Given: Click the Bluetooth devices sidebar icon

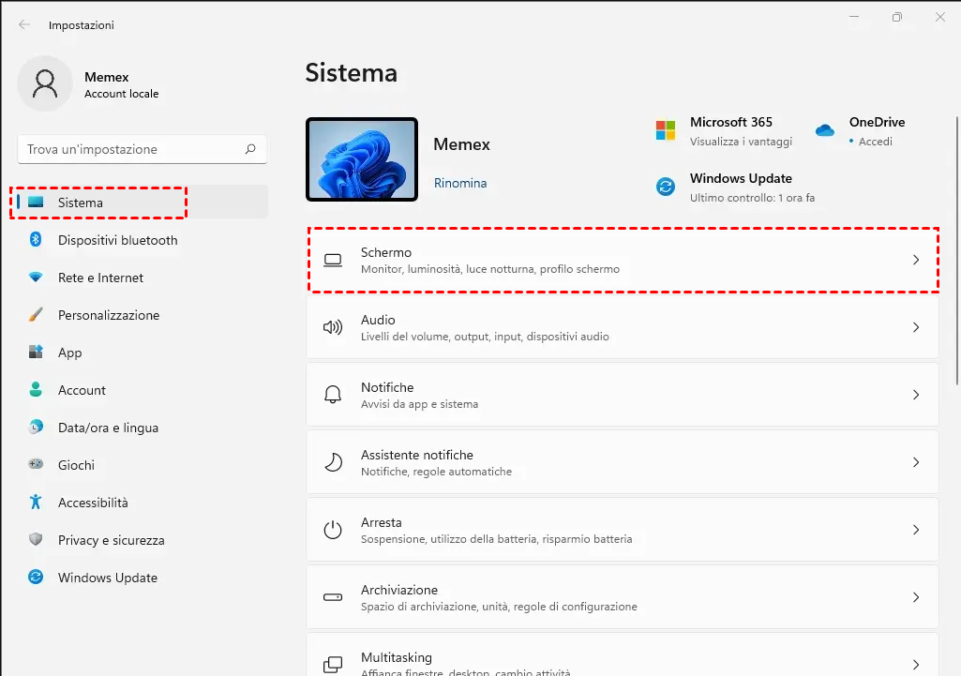Looking at the screenshot, I should 36,240.
